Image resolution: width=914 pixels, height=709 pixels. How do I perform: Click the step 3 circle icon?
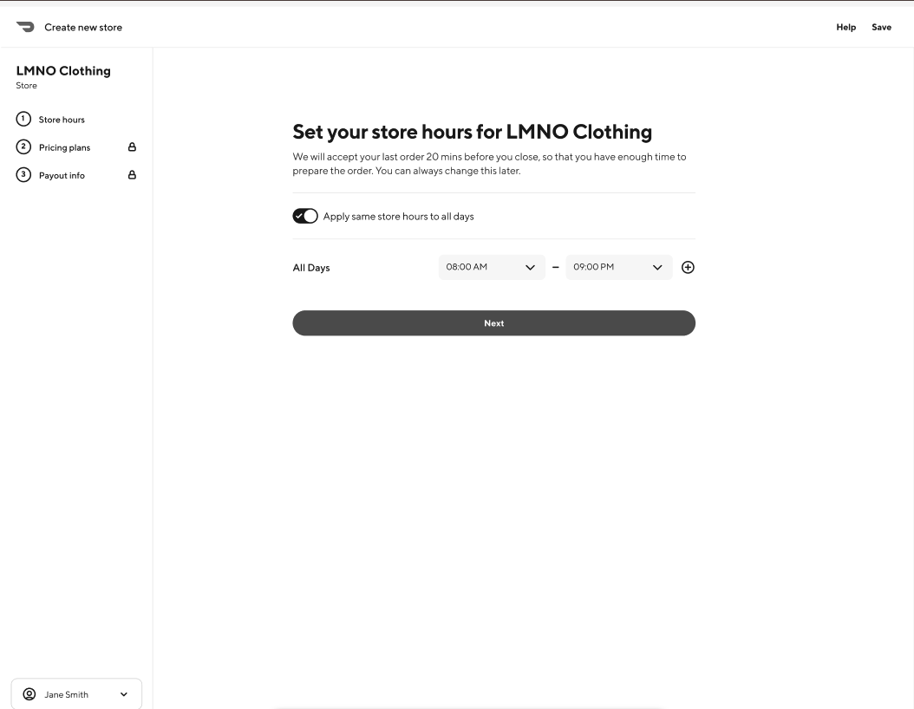coord(23,175)
